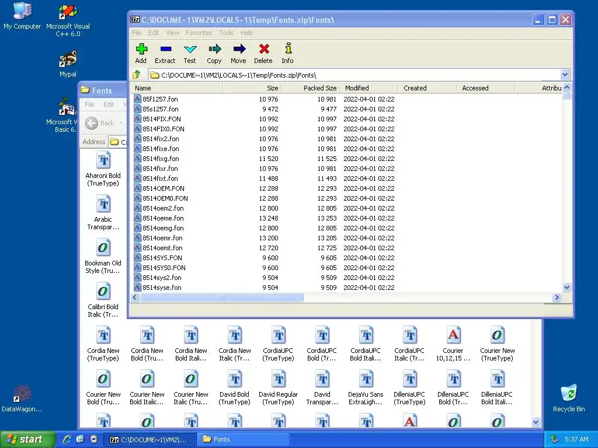Screen dimensions: 598x448
Task: Select file 8514SYS.FON
Action: 162,257
